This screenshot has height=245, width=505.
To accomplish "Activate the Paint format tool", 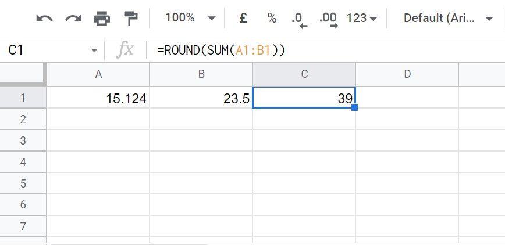I will point(130,19).
